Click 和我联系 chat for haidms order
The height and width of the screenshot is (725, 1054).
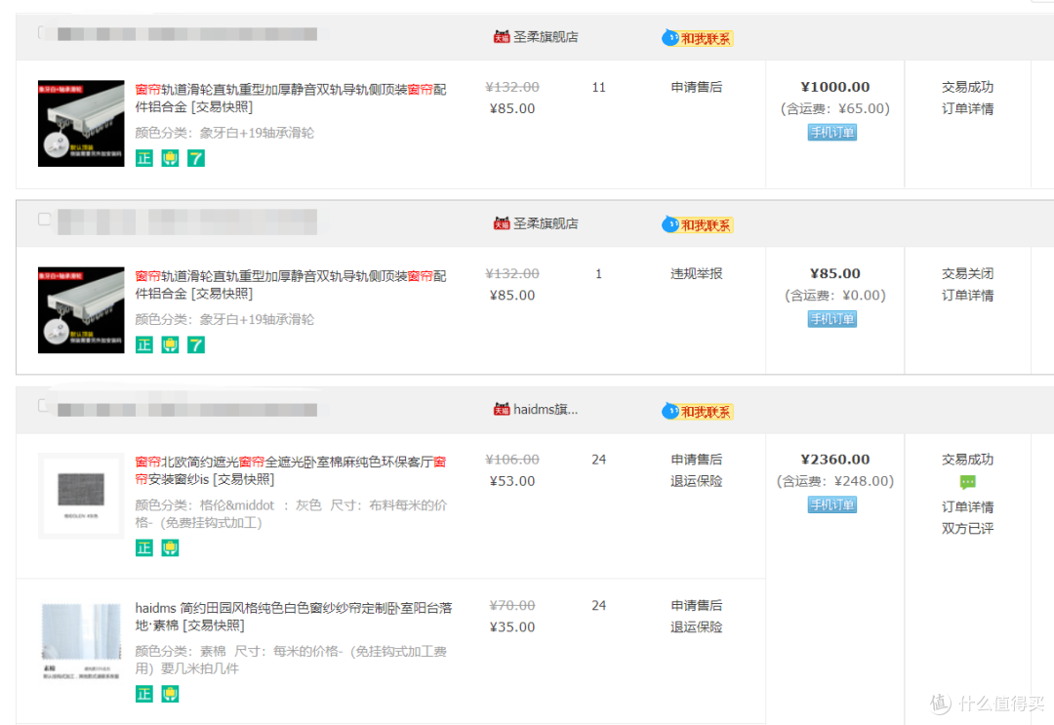pos(697,411)
